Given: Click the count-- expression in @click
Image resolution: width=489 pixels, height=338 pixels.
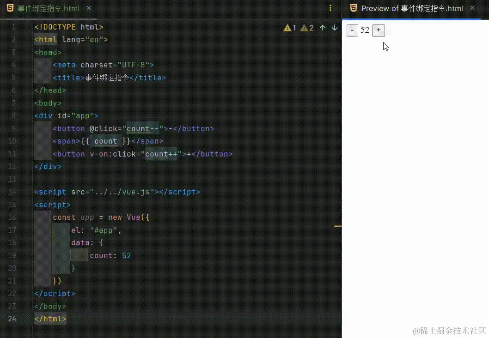Looking at the screenshot, I should pyautogui.click(x=142, y=128).
